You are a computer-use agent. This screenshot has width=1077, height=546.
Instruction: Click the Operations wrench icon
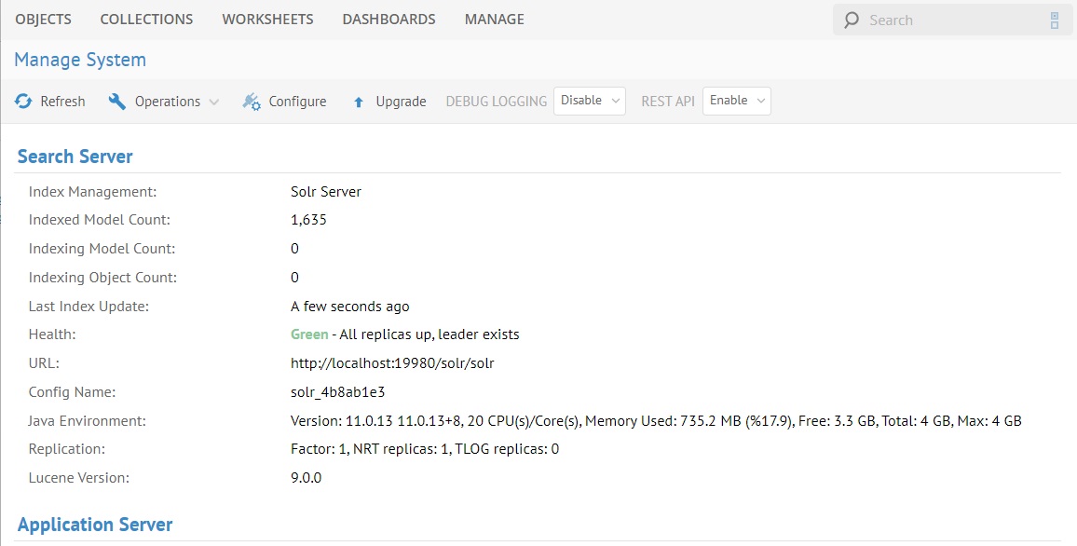click(x=117, y=102)
